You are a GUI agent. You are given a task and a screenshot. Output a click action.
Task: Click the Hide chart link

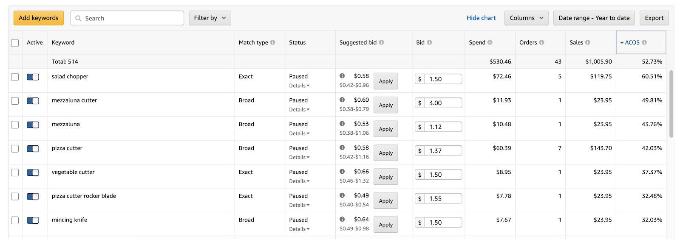click(x=481, y=18)
